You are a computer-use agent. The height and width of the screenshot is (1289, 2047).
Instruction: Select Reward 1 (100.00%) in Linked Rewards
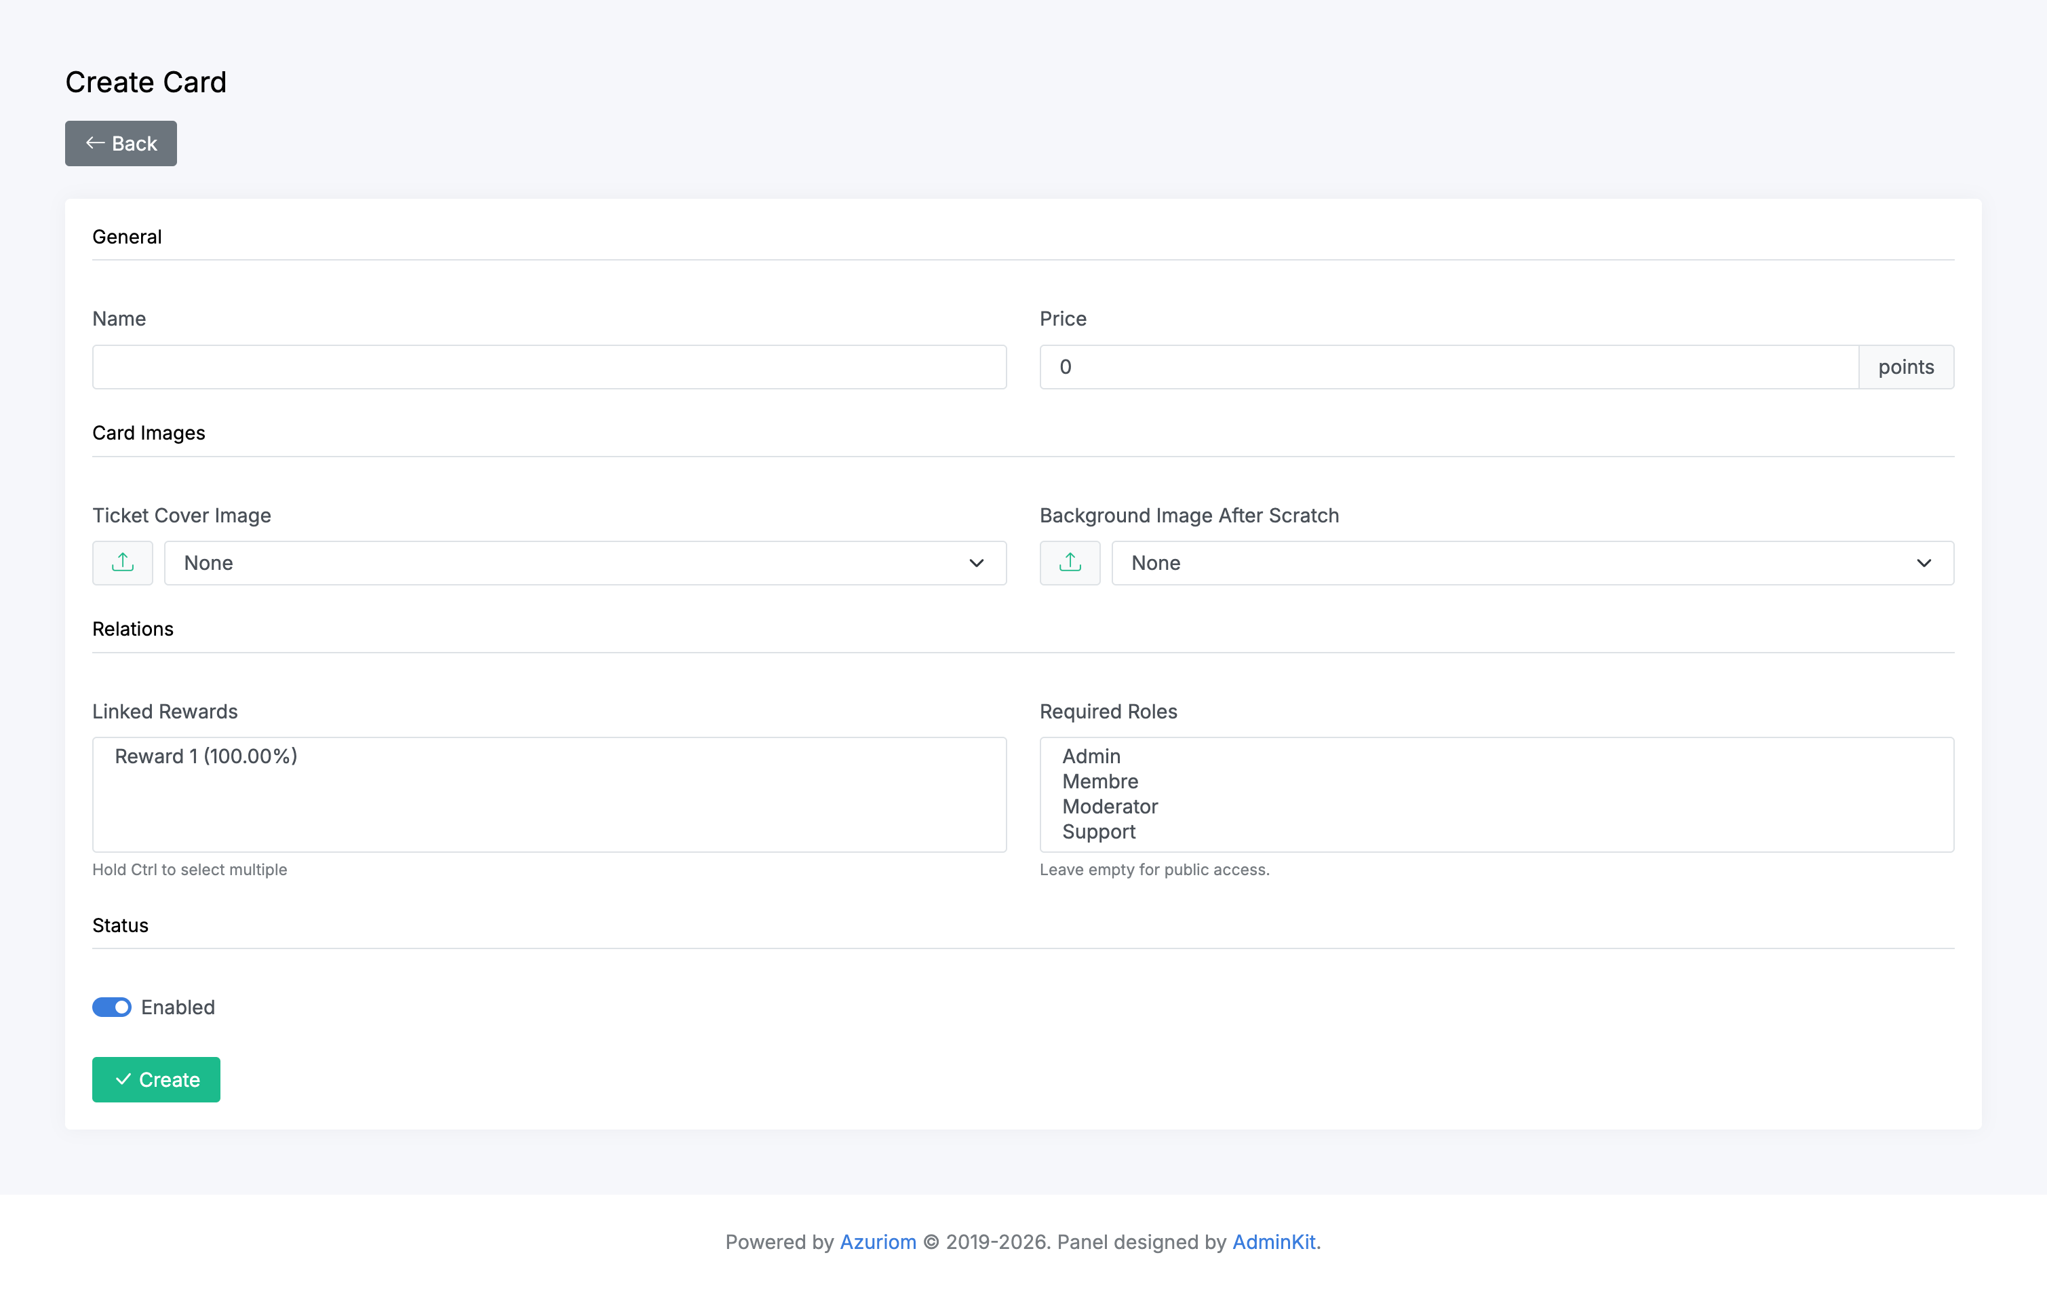click(206, 756)
